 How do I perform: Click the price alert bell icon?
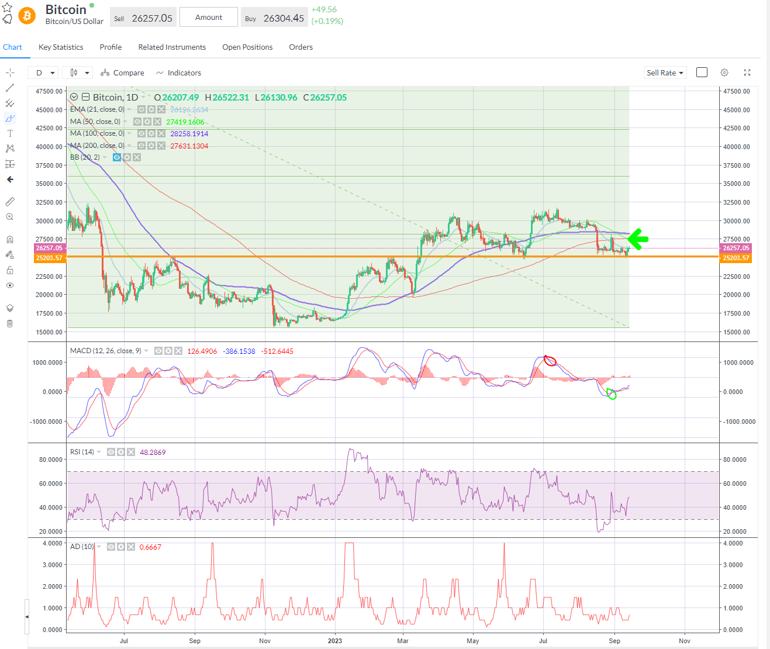tap(7, 19)
